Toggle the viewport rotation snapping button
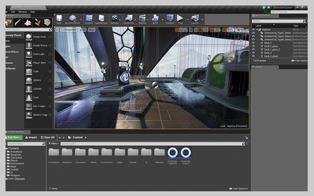314x196 pixels. click(x=212, y=30)
